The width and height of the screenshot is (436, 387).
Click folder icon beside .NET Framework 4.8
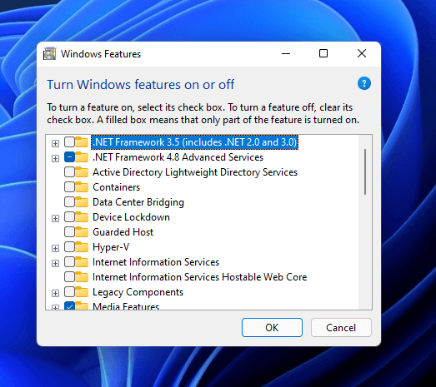[82, 156]
